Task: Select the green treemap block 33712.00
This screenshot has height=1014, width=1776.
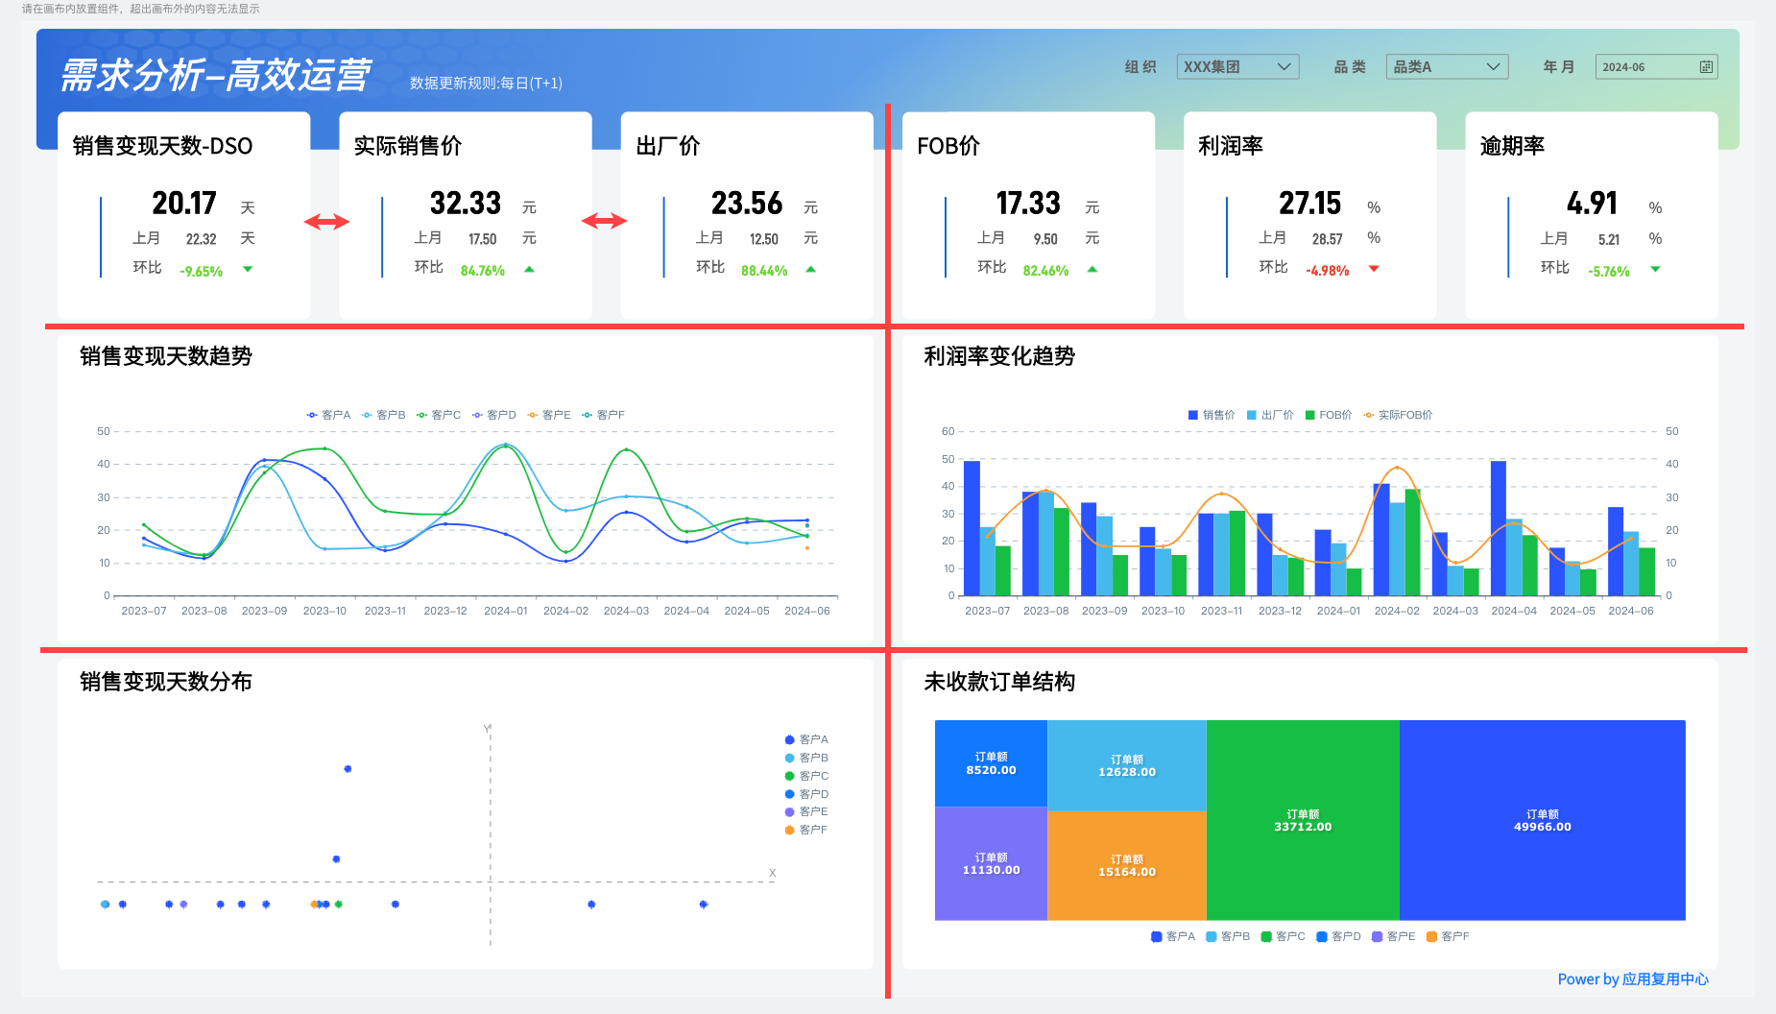Action: coord(1303,820)
